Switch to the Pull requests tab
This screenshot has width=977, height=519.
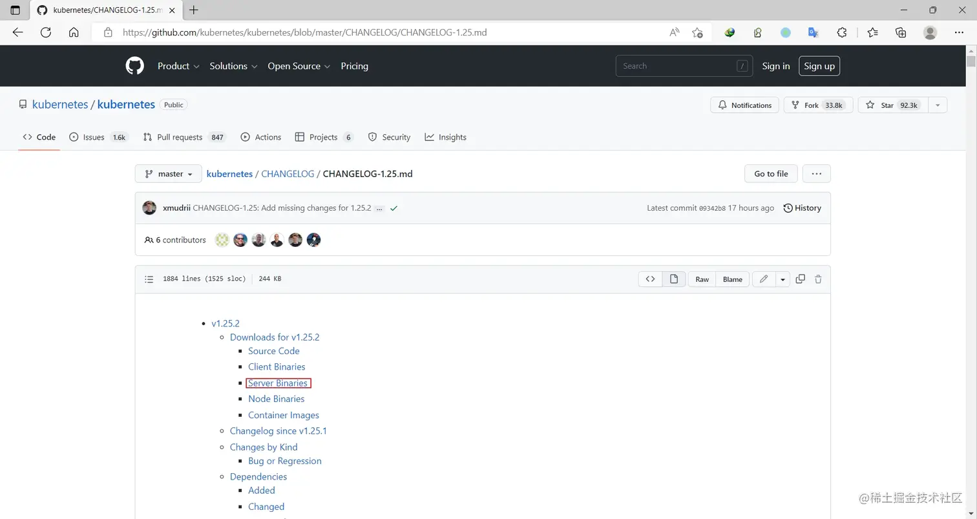[184, 137]
